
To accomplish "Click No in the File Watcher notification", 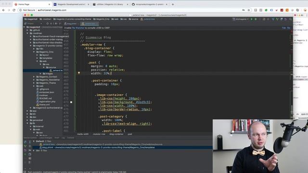I will 289,28.
